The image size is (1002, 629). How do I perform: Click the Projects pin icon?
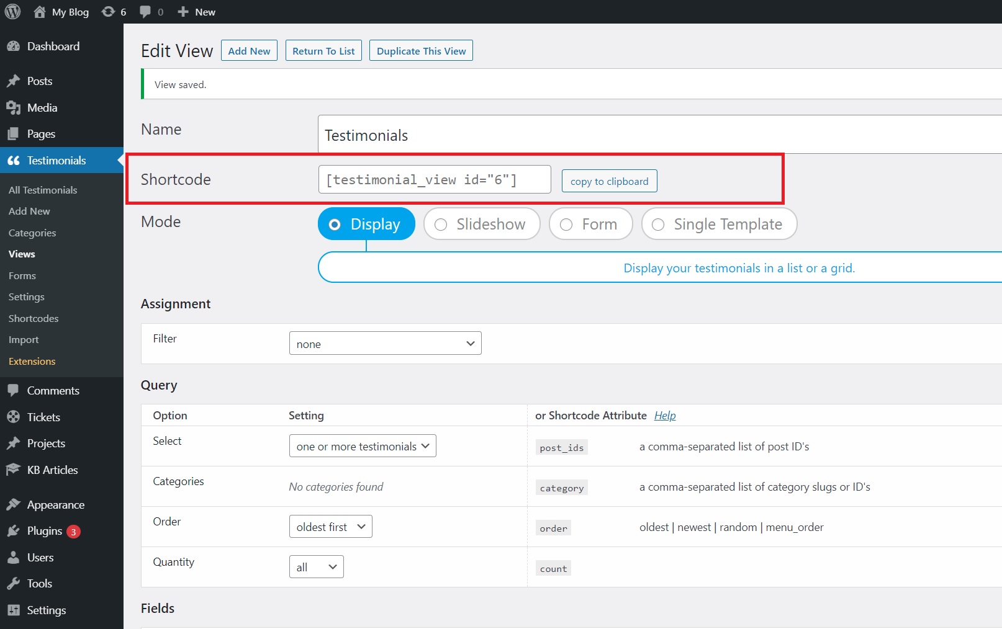coord(13,444)
